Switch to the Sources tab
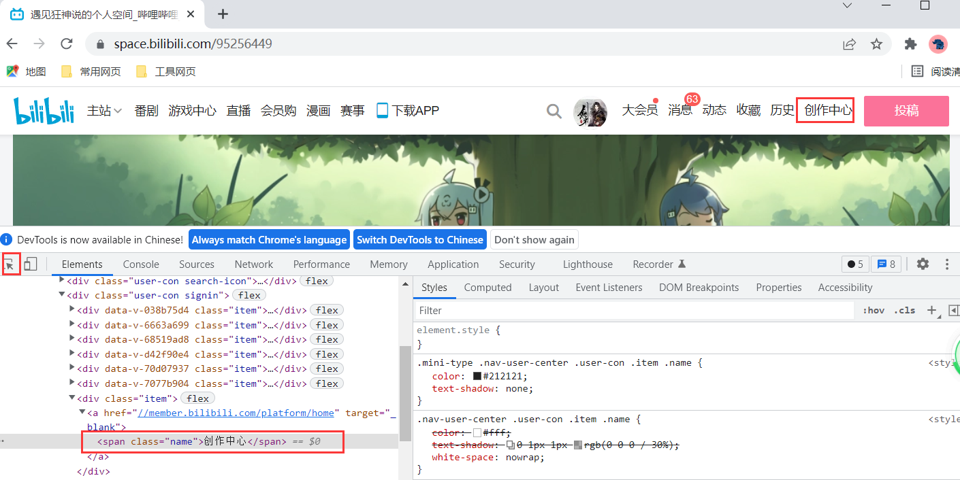 coord(197,264)
